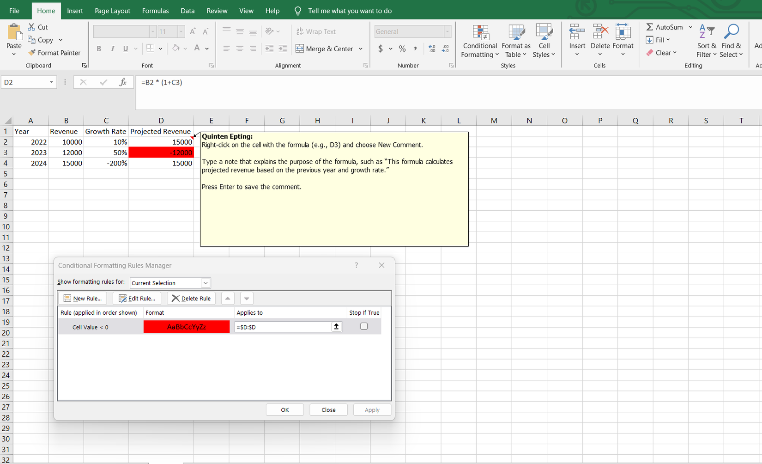The height and width of the screenshot is (464, 762).
Task: Switch to the Formulas tab
Action: point(155,11)
